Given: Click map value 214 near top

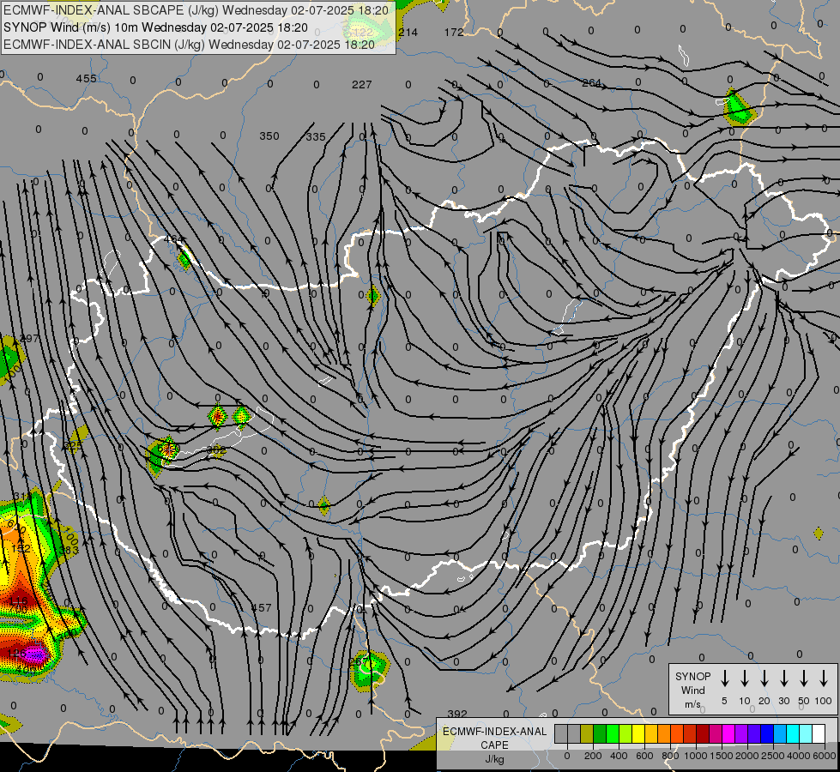Looking at the screenshot, I should coord(408,32).
